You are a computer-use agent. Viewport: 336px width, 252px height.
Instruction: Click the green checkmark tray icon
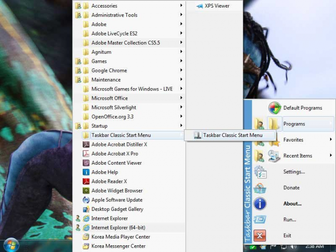pos(253,247)
